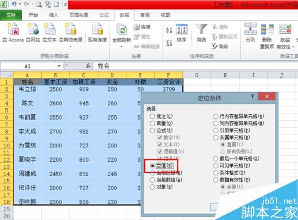Open the Undo history dropdown arrow
The width and height of the screenshot is (298, 220).
(20, 4)
